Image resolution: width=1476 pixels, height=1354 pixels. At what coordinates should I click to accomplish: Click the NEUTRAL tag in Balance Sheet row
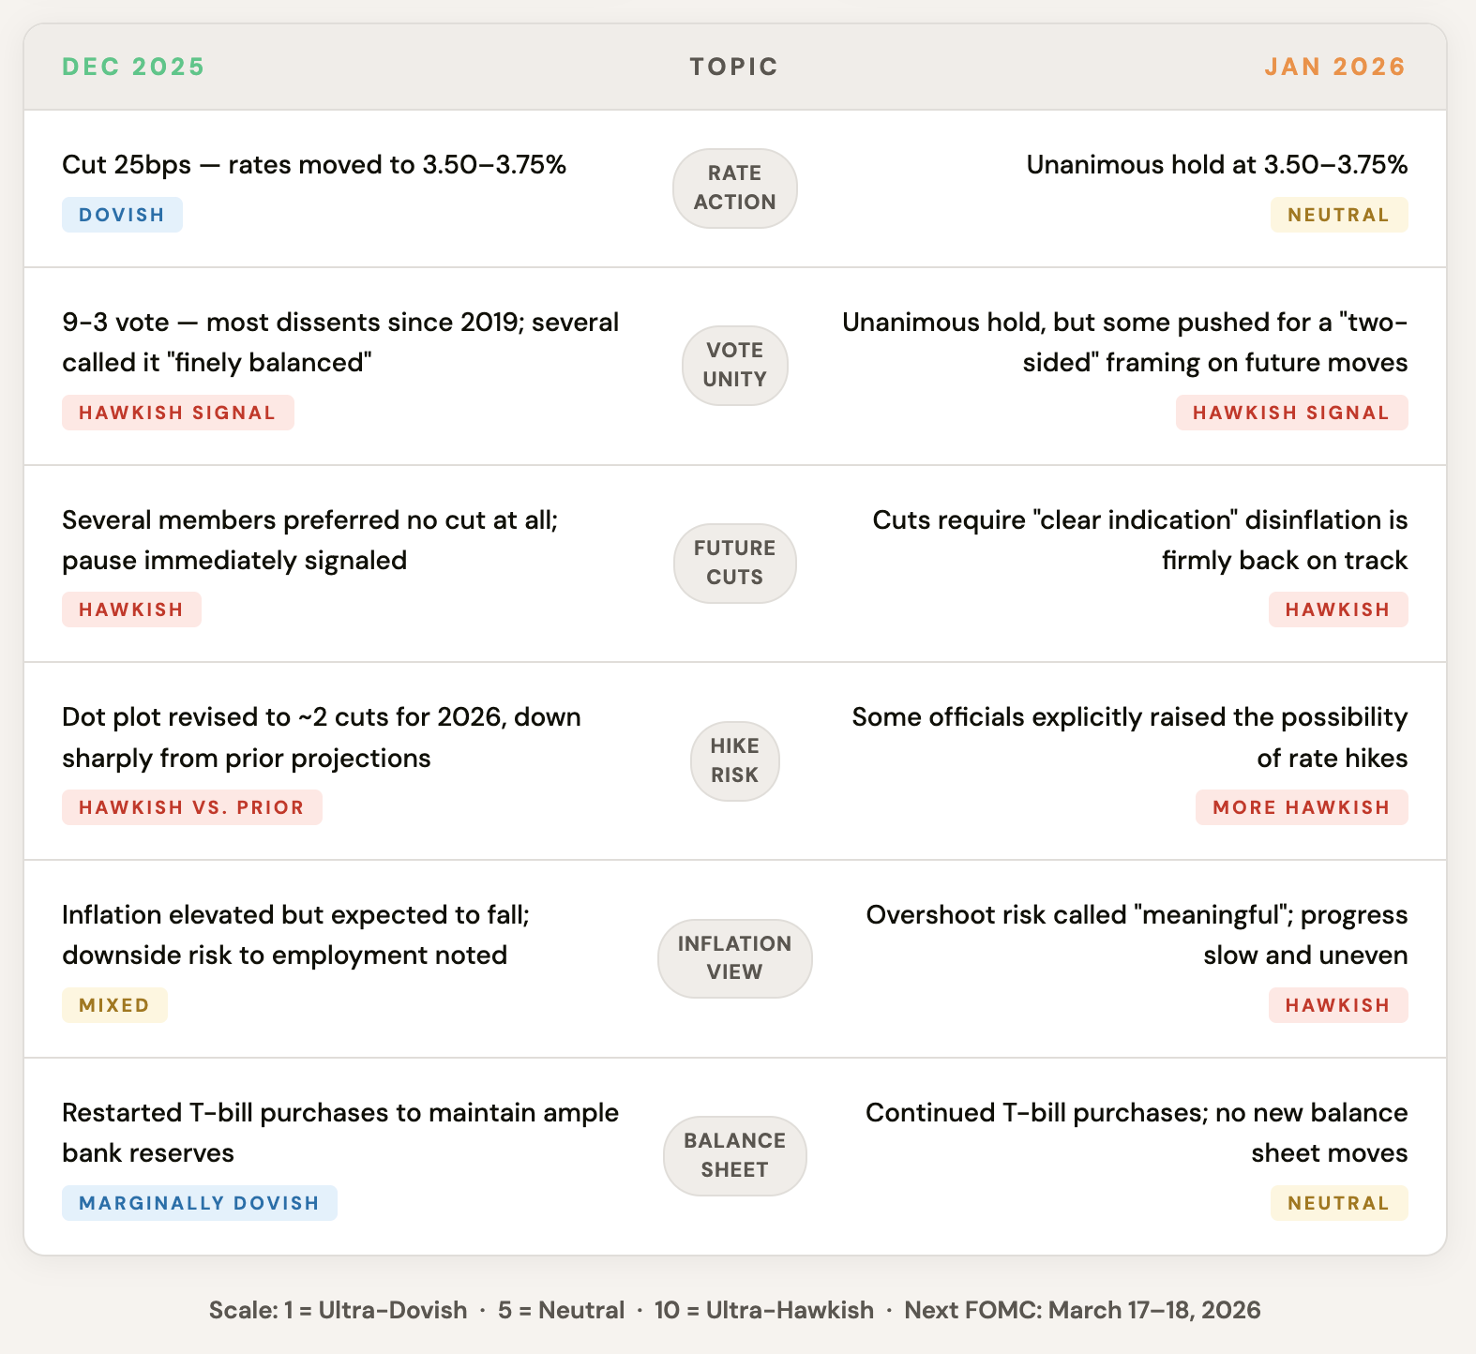(x=1338, y=1203)
